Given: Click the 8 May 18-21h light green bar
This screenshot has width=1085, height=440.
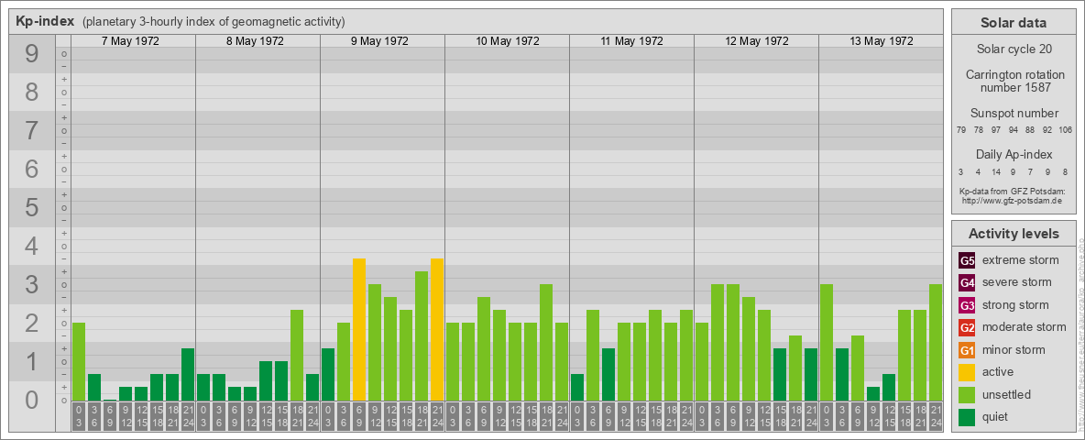Looking at the screenshot, I should (297, 356).
